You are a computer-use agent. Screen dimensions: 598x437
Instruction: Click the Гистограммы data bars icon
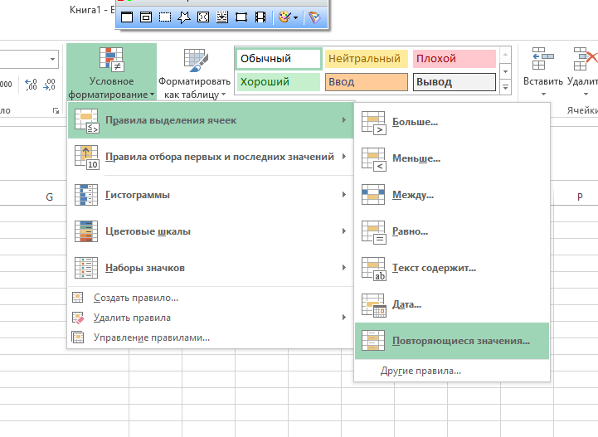click(x=86, y=195)
